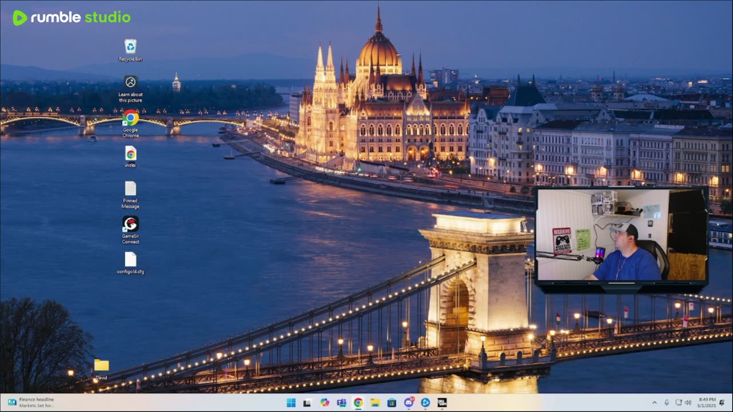The height and width of the screenshot is (412, 733).
Task: Click the 'Learn about this picture' icon
Action: tap(131, 84)
